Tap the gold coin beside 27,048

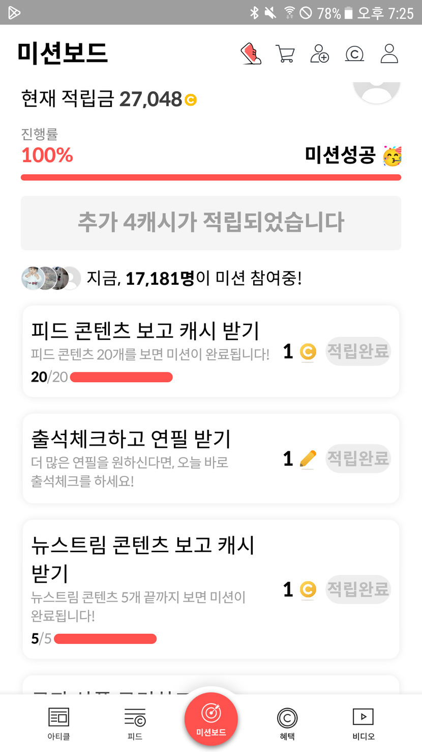pyautogui.click(x=191, y=100)
